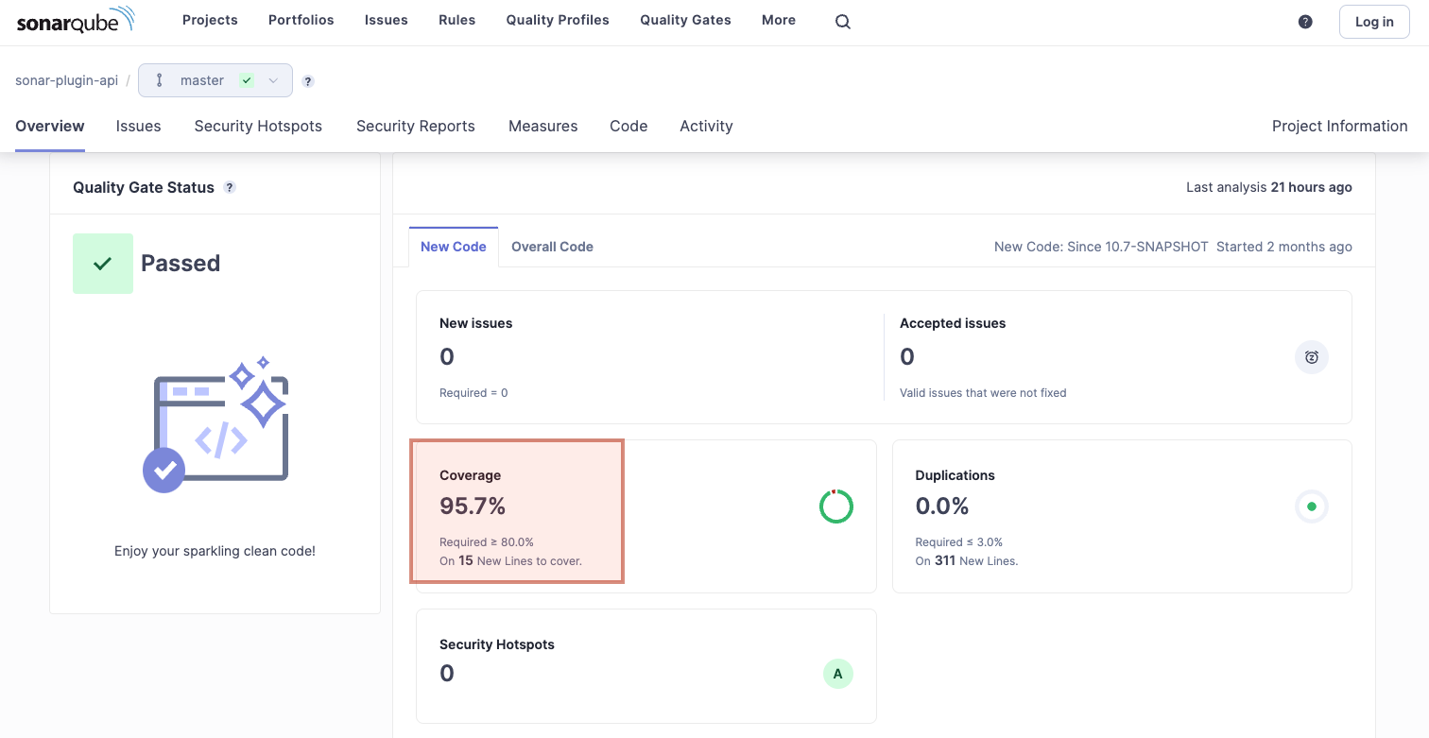Open the More navigation menu
Viewport: 1429px width, 738px height.
pos(778,20)
